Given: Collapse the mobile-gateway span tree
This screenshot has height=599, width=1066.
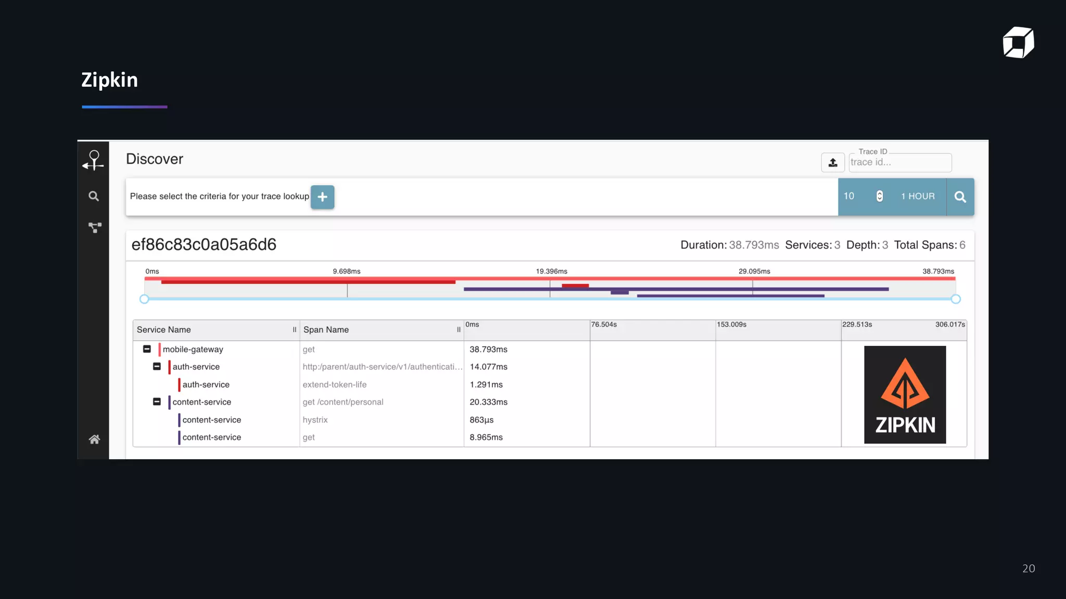Looking at the screenshot, I should pos(147,349).
